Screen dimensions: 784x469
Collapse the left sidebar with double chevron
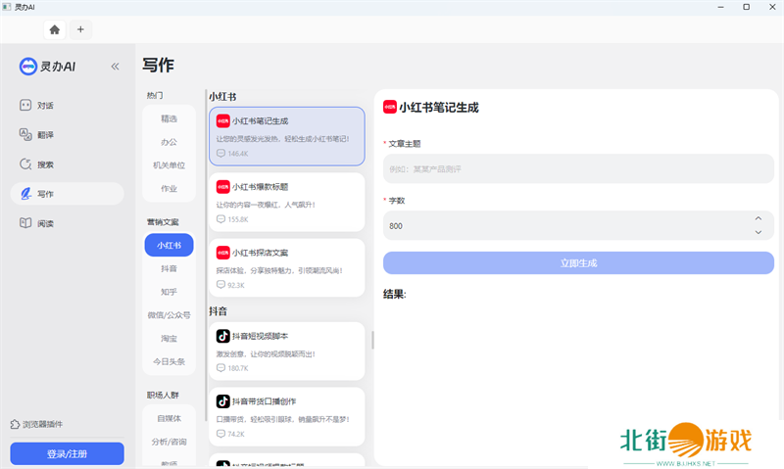115,67
